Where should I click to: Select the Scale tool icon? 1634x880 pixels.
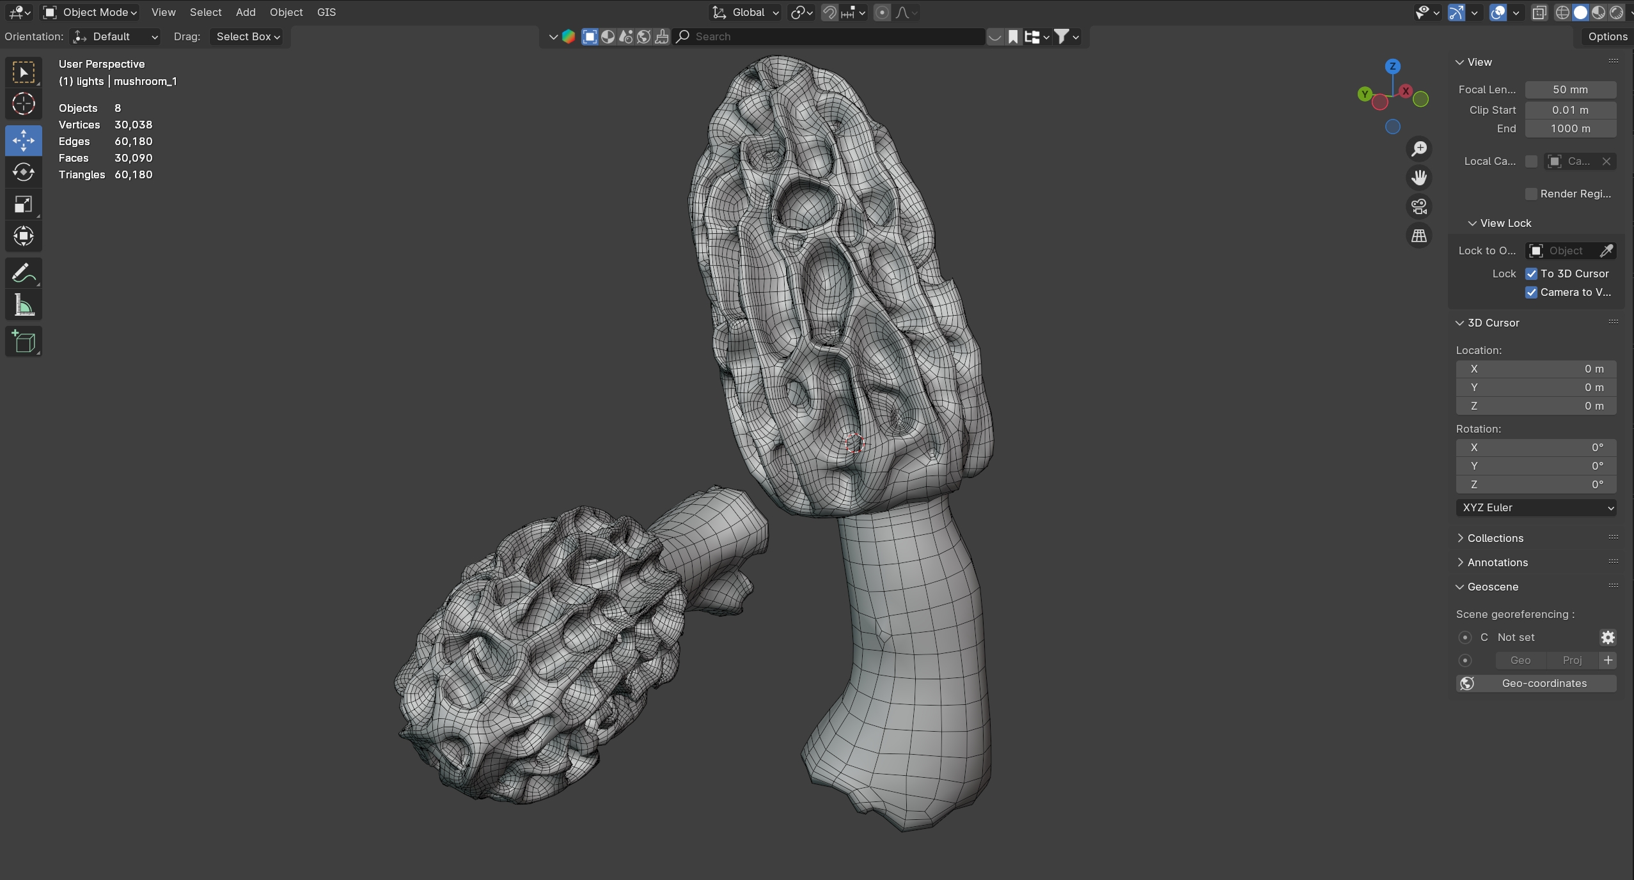[24, 205]
